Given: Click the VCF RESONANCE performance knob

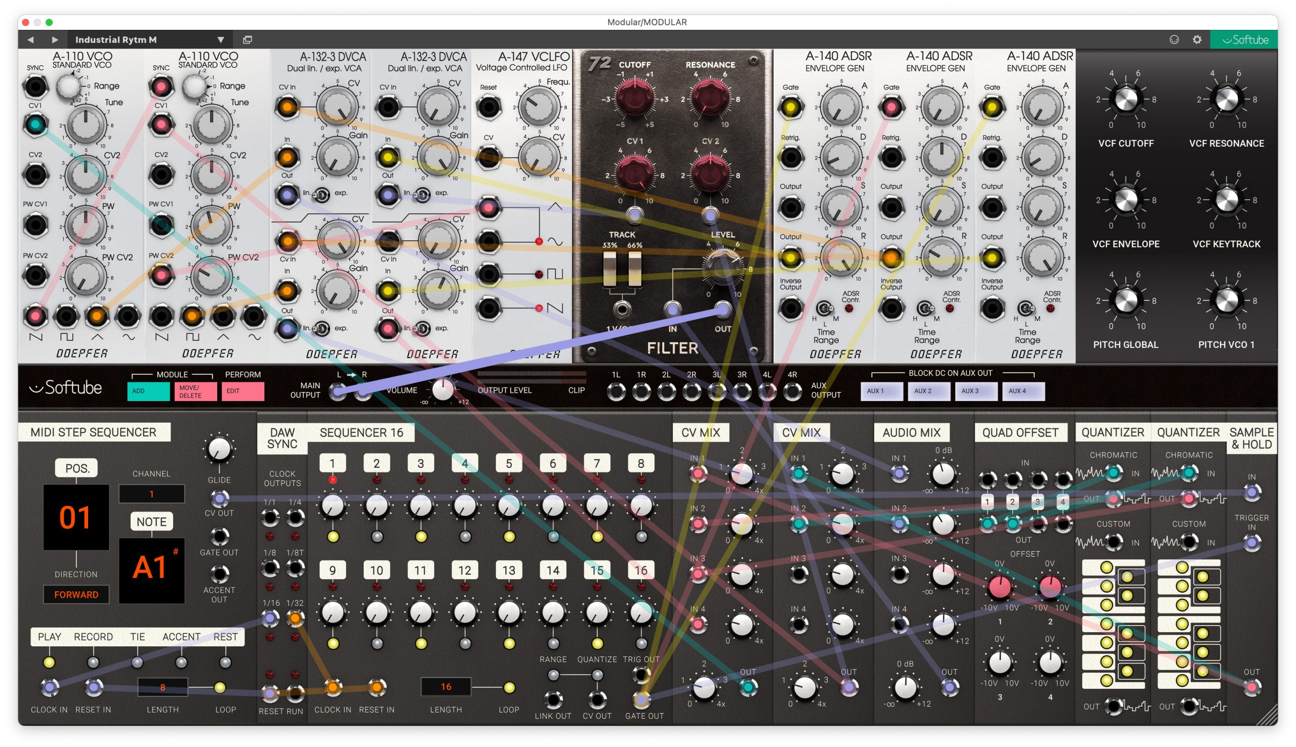Looking at the screenshot, I should pyautogui.click(x=1226, y=100).
